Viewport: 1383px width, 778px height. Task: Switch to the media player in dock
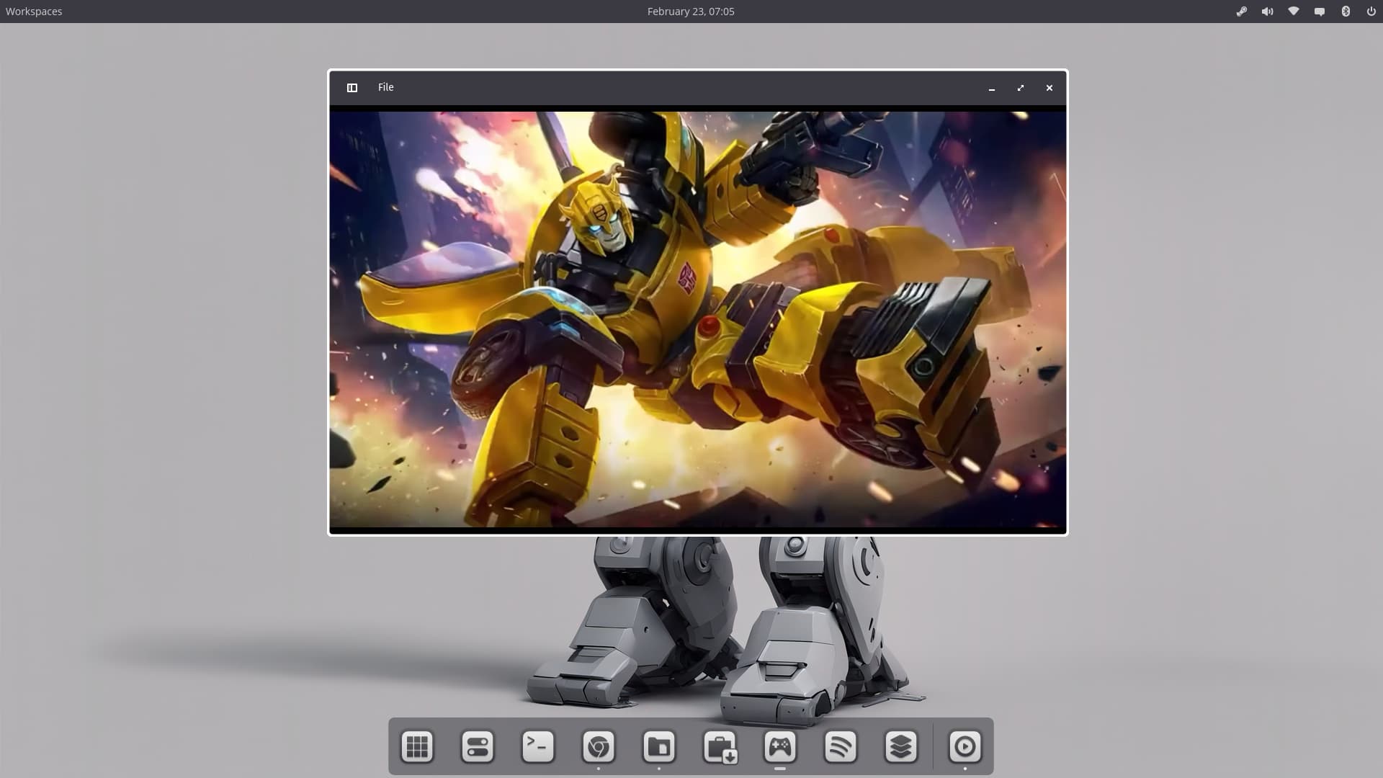coord(965,746)
